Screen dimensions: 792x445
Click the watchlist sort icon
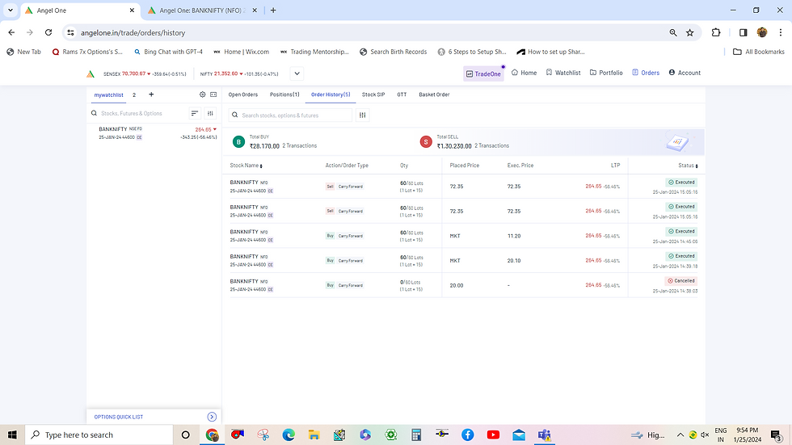point(195,114)
